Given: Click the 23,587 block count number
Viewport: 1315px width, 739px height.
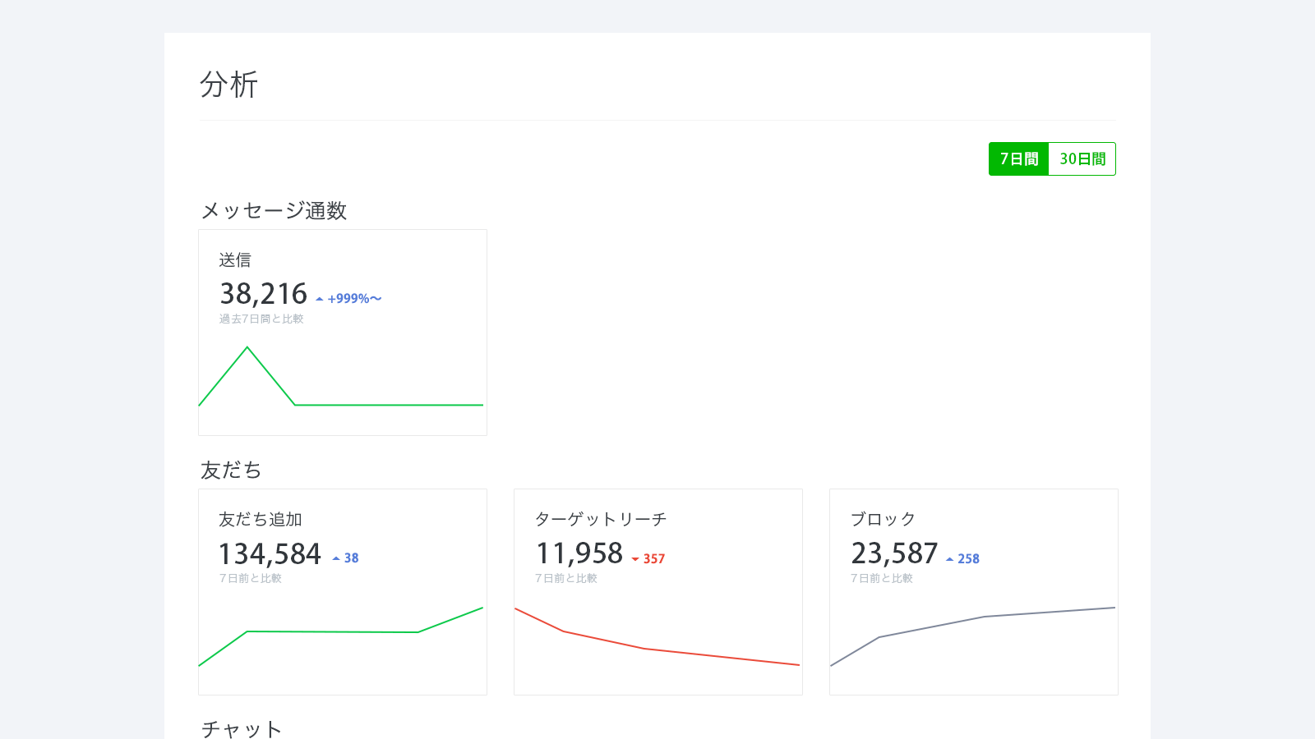Looking at the screenshot, I should pos(894,554).
